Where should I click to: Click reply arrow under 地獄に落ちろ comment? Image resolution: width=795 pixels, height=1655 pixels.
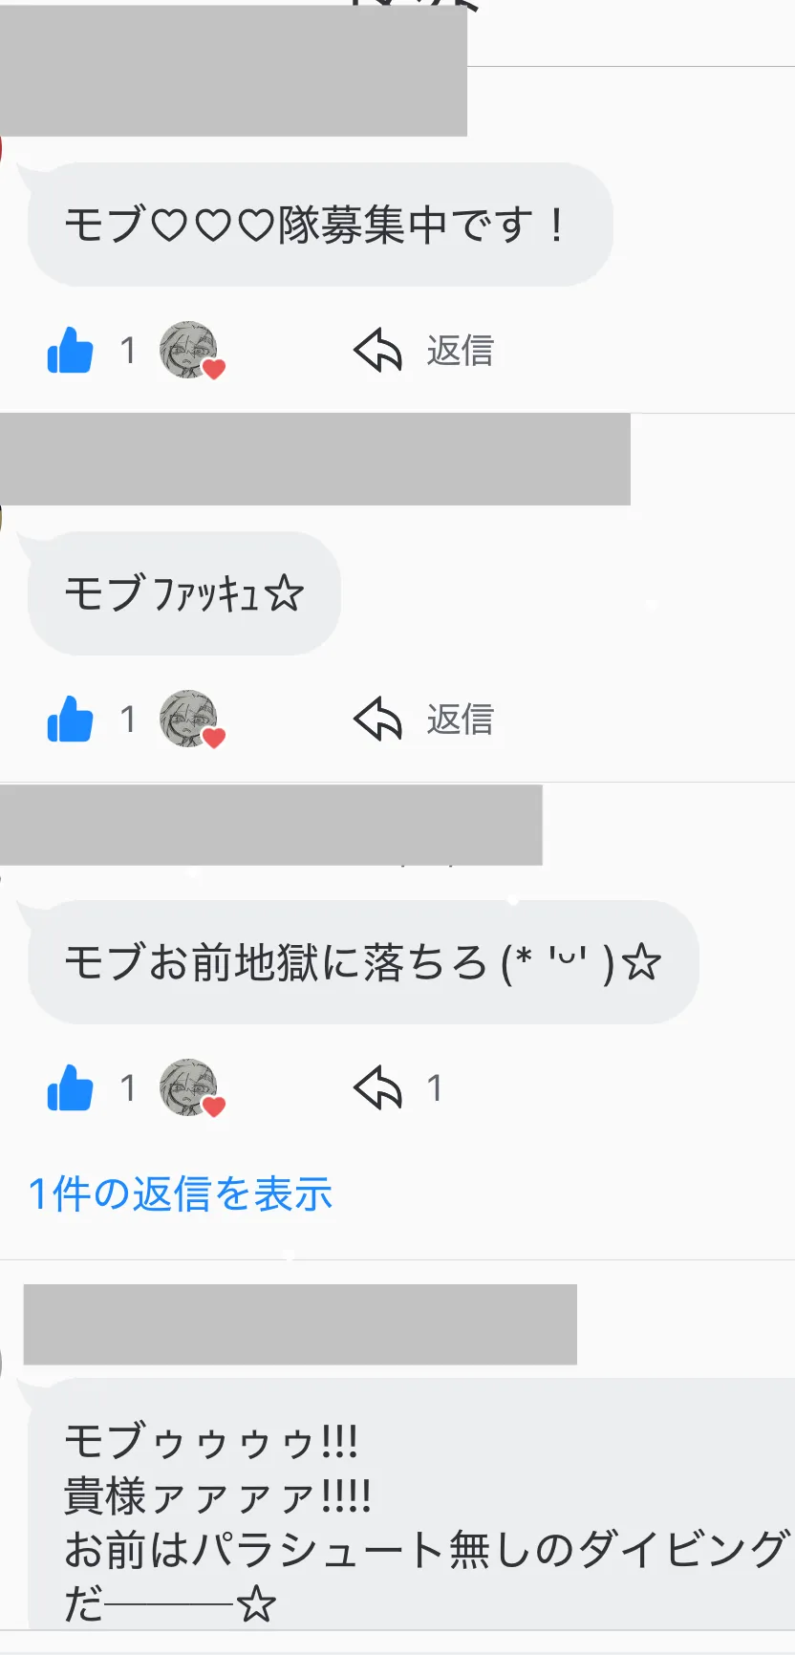click(378, 1087)
